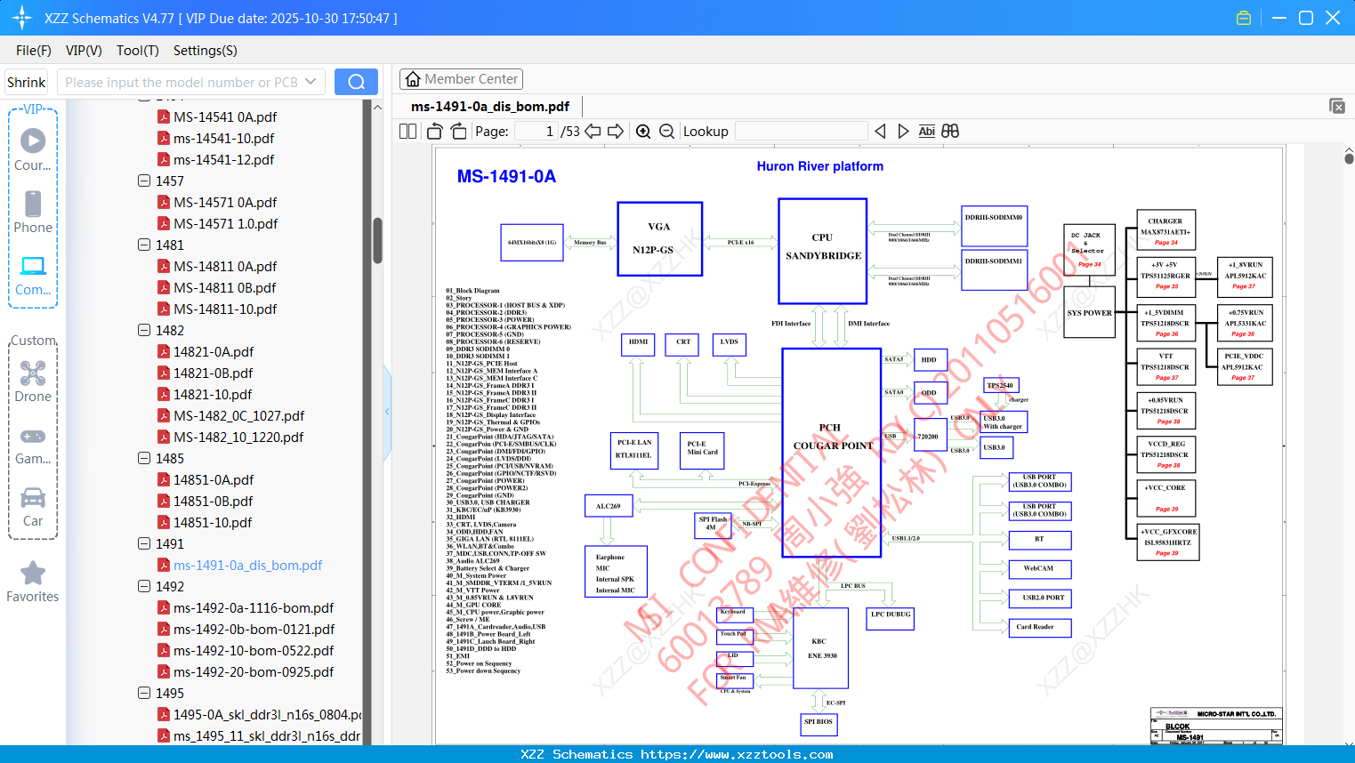Open MS-14811 0A.pdf file
The height and width of the screenshot is (763, 1355).
225,266
